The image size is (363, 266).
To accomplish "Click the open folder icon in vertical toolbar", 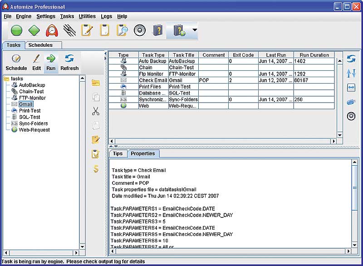I will point(96,83).
